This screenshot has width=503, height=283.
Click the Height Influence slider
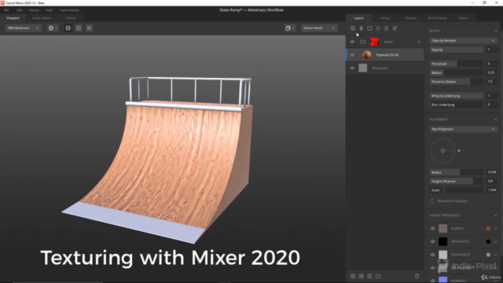457,182
